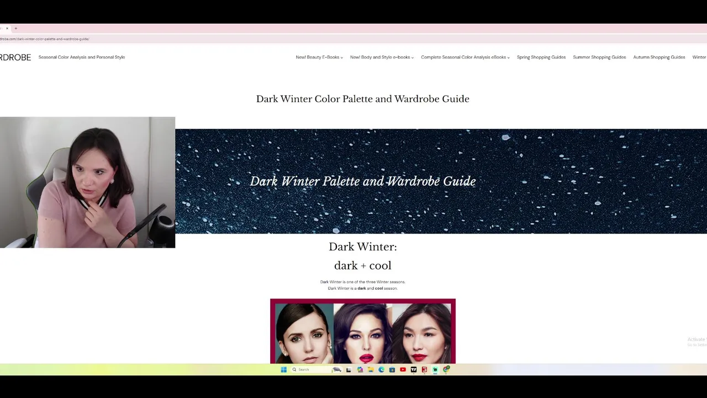Screen dimensions: 707x398
Task: Click the Dark Winter Color Palette page title
Action: (362, 99)
